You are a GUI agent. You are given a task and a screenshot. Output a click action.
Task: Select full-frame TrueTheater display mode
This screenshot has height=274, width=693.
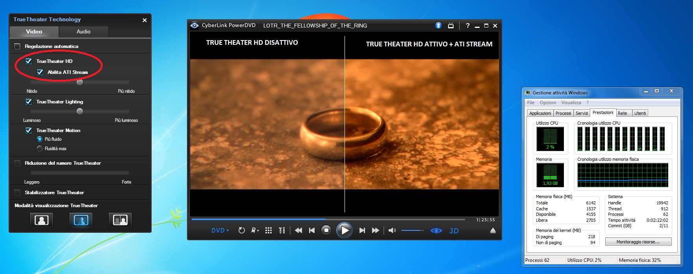pyautogui.click(x=41, y=220)
